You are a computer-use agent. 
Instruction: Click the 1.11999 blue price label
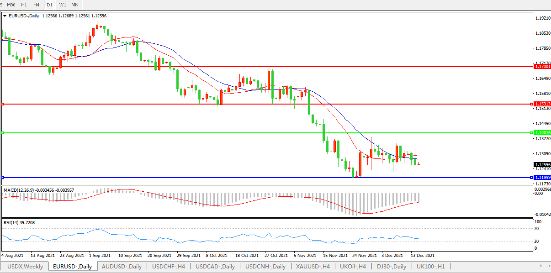[541, 177]
